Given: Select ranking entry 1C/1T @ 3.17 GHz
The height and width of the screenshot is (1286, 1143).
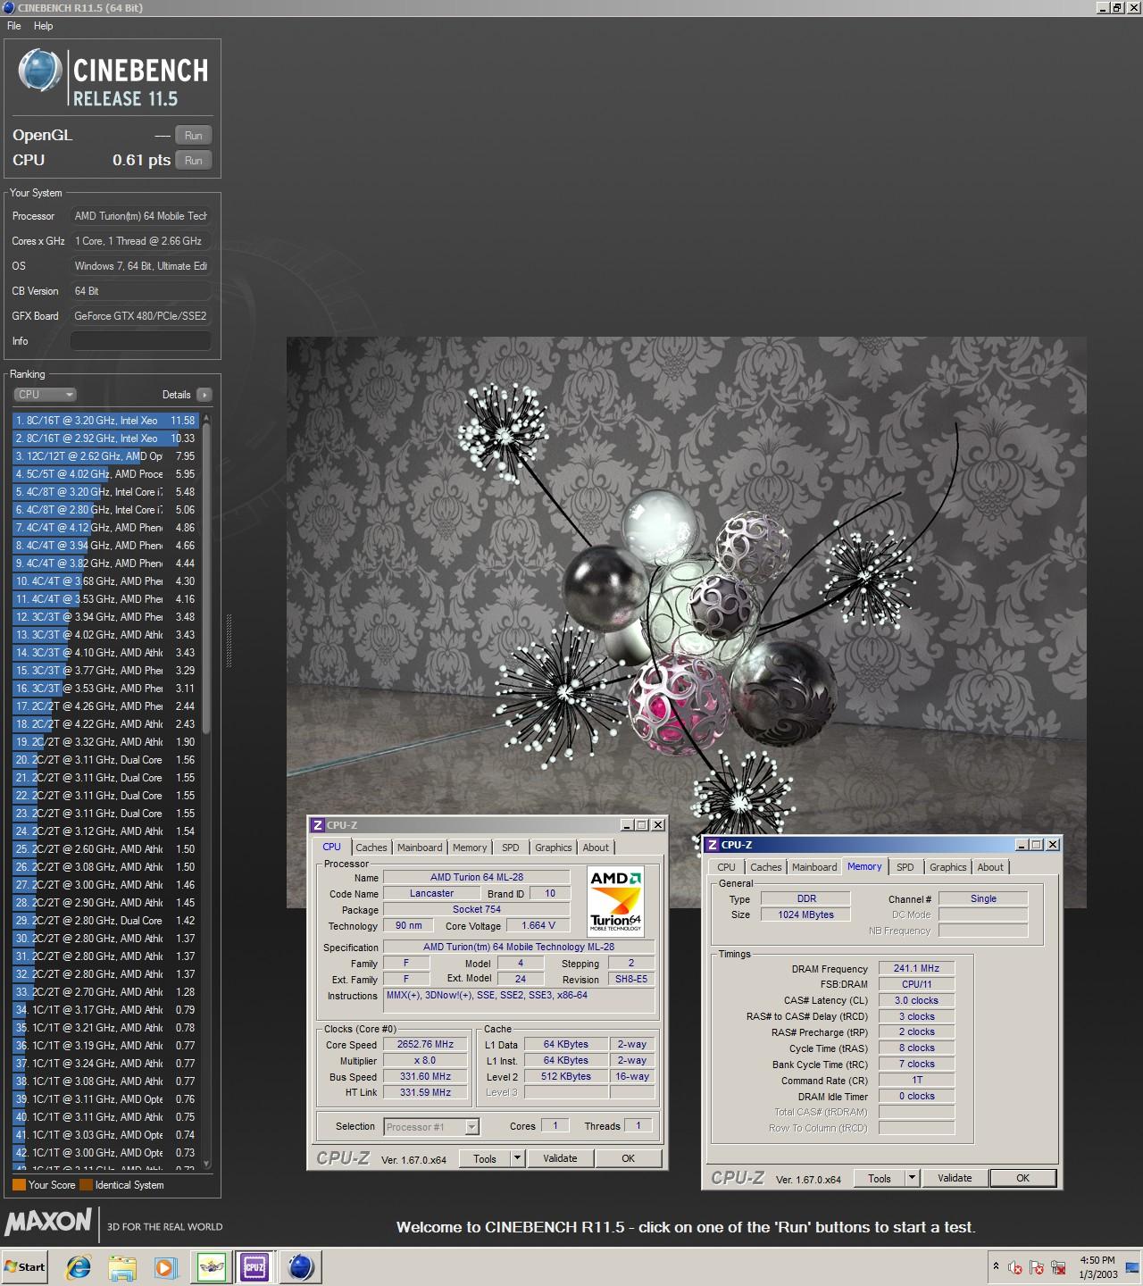Looking at the screenshot, I should [105, 1009].
